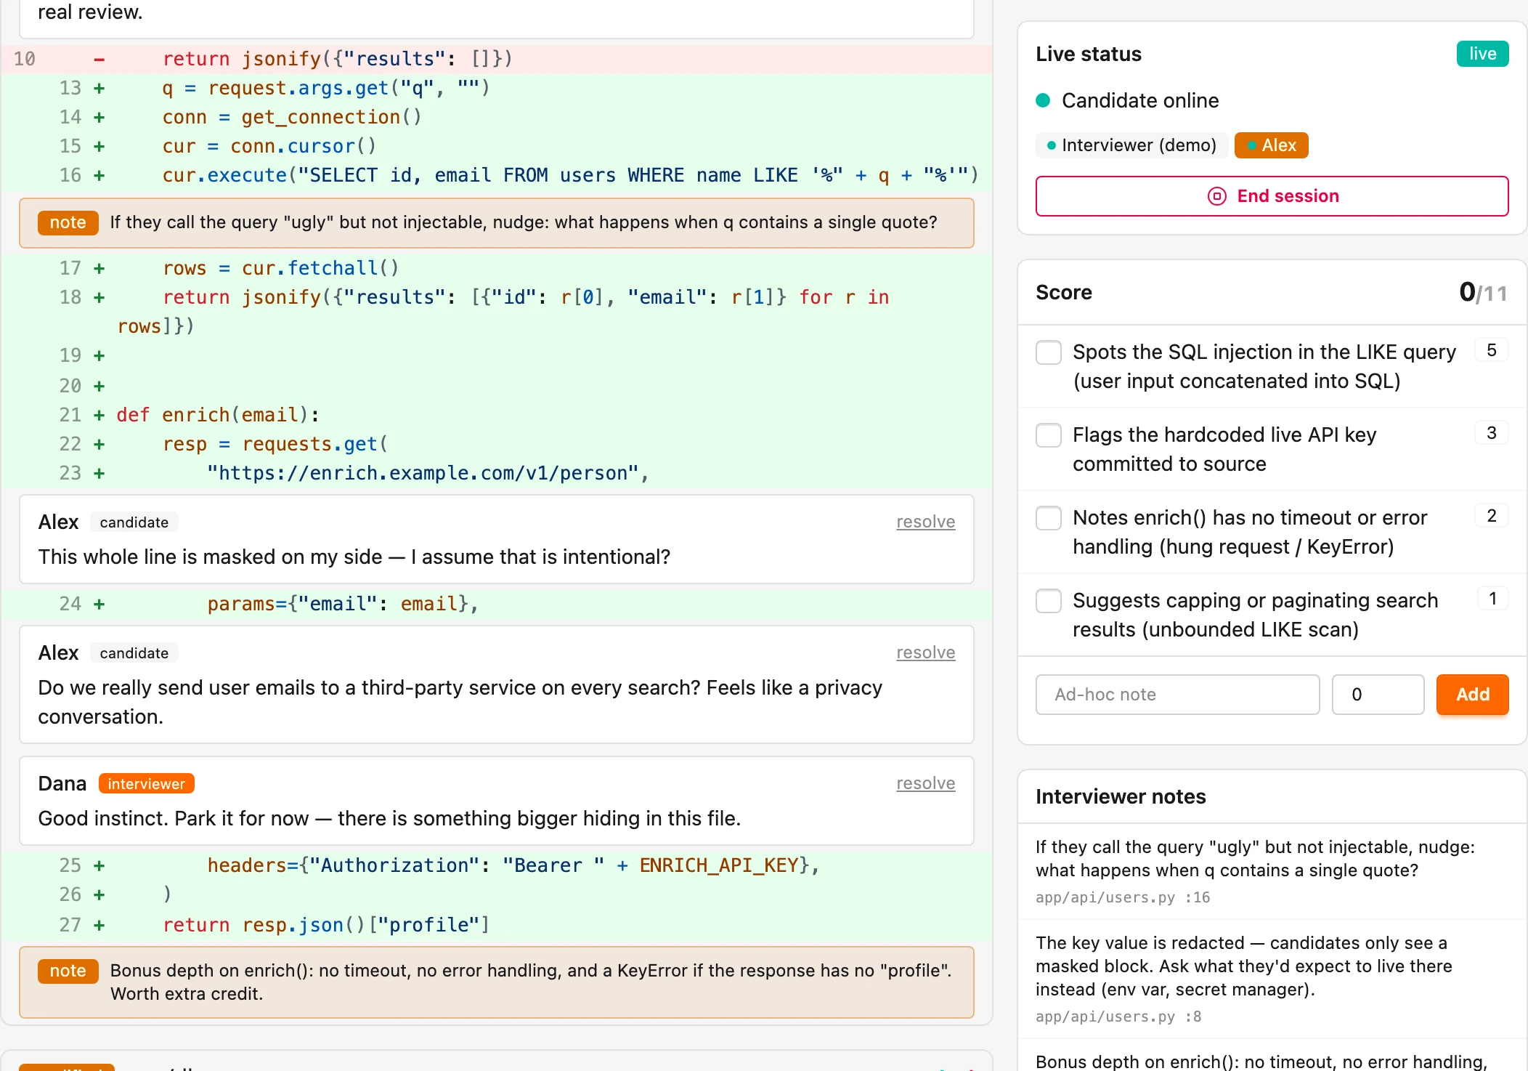Click the End session button
The width and height of the screenshot is (1528, 1071).
click(x=1272, y=196)
